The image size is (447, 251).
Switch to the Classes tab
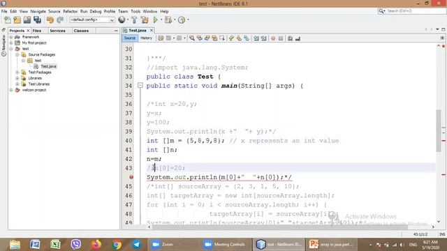(x=81, y=31)
